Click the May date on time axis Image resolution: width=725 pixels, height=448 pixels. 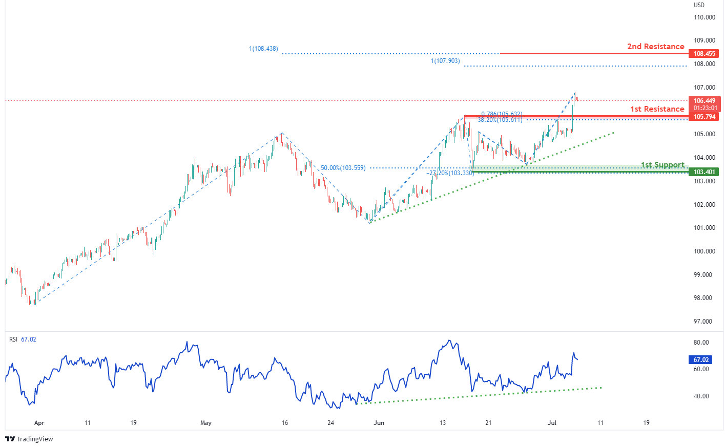(x=206, y=423)
